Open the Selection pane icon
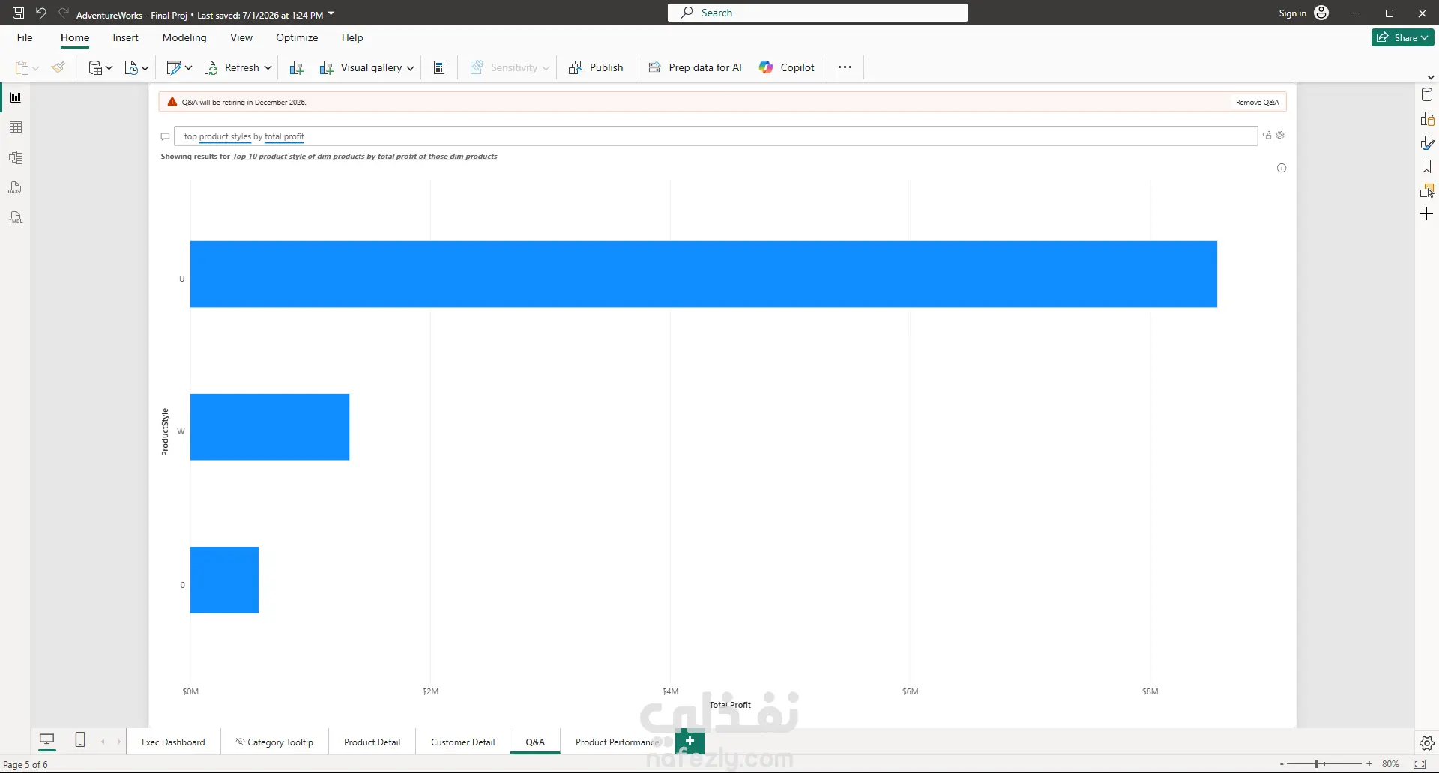The width and height of the screenshot is (1439, 773). tap(1427, 190)
